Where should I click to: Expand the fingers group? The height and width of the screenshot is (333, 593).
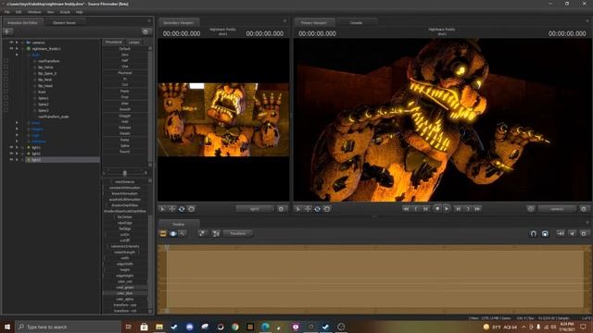(x=17, y=129)
